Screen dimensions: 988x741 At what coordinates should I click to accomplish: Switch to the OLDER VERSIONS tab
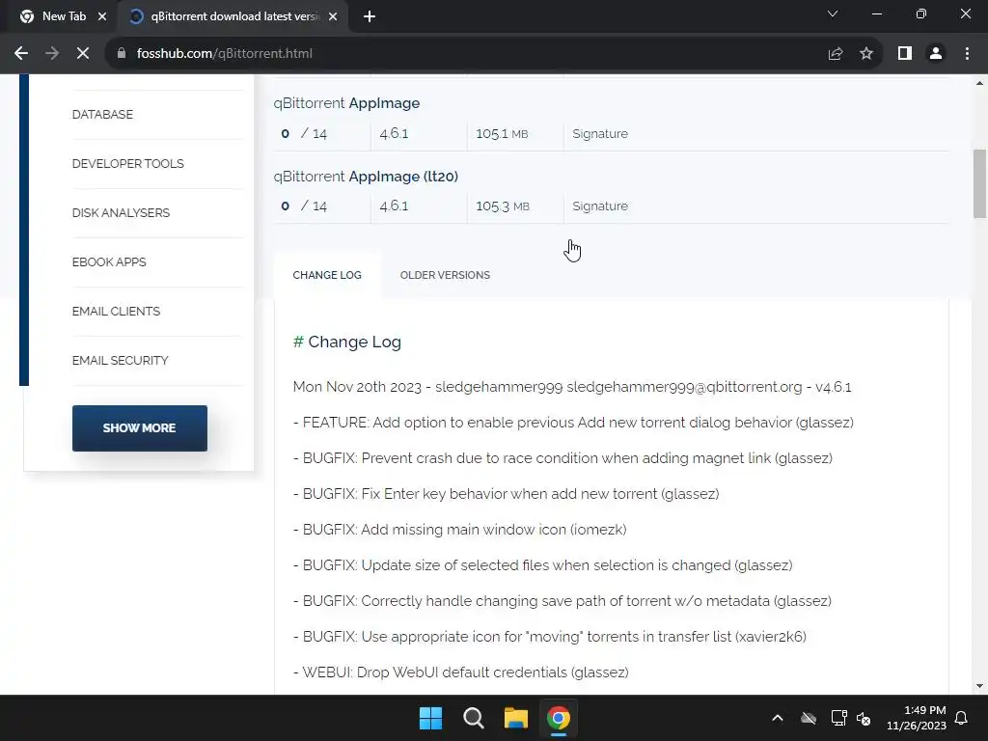click(x=445, y=275)
